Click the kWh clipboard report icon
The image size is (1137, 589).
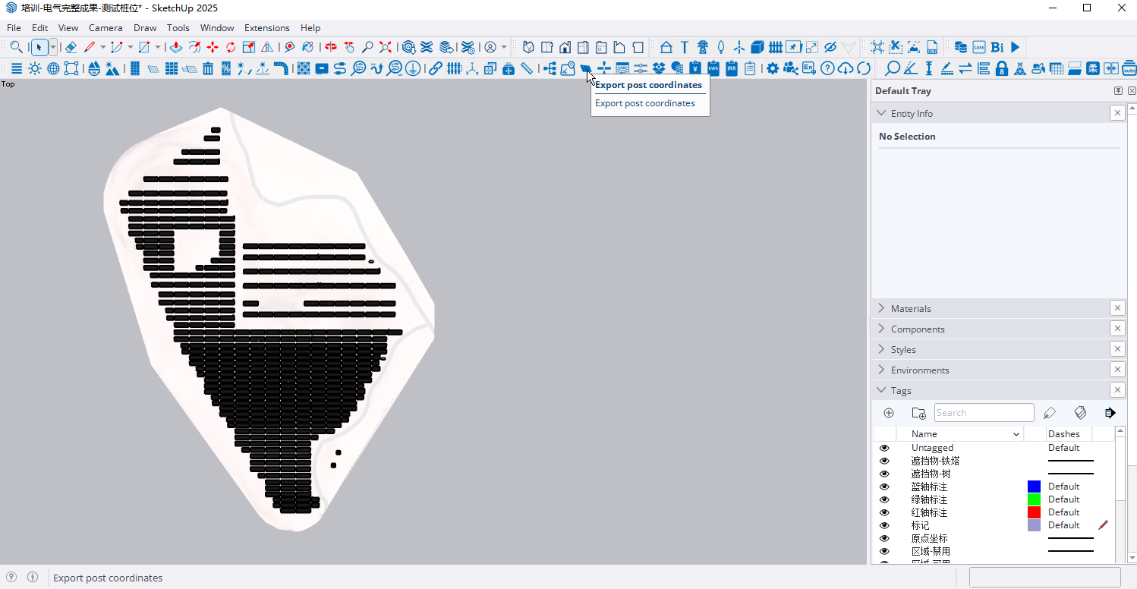tap(713, 68)
